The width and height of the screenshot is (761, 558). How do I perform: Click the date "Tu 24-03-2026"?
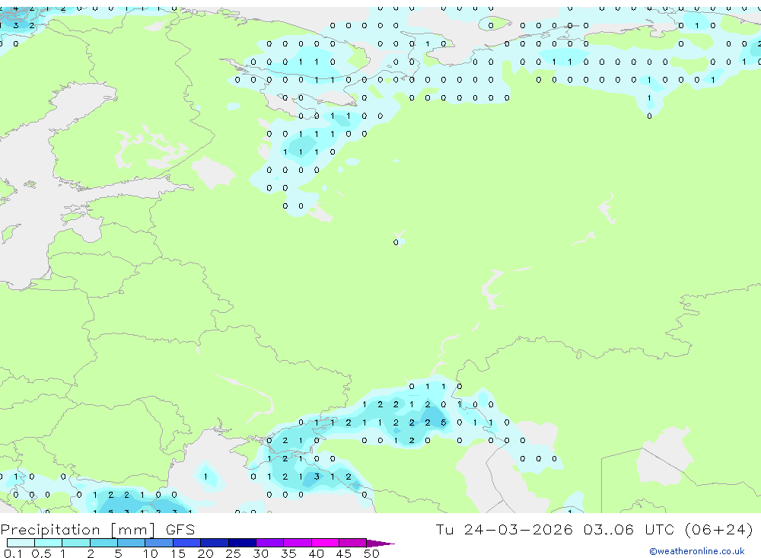[504, 529]
